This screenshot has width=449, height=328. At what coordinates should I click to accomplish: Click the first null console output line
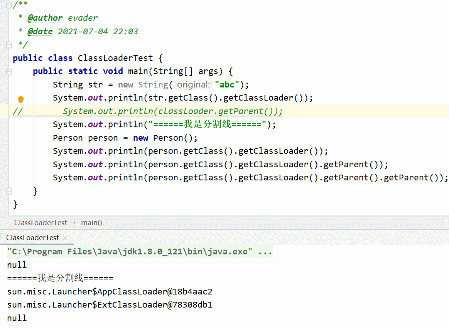pyautogui.click(x=17, y=265)
